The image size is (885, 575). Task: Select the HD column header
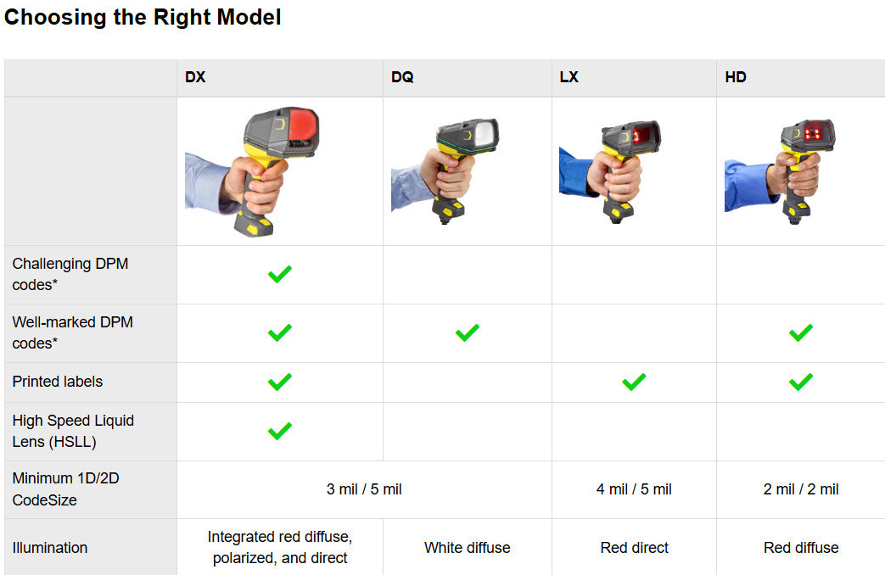coord(736,77)
